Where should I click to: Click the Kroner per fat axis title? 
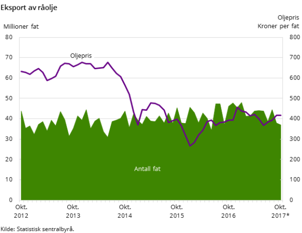coord(278,26)
